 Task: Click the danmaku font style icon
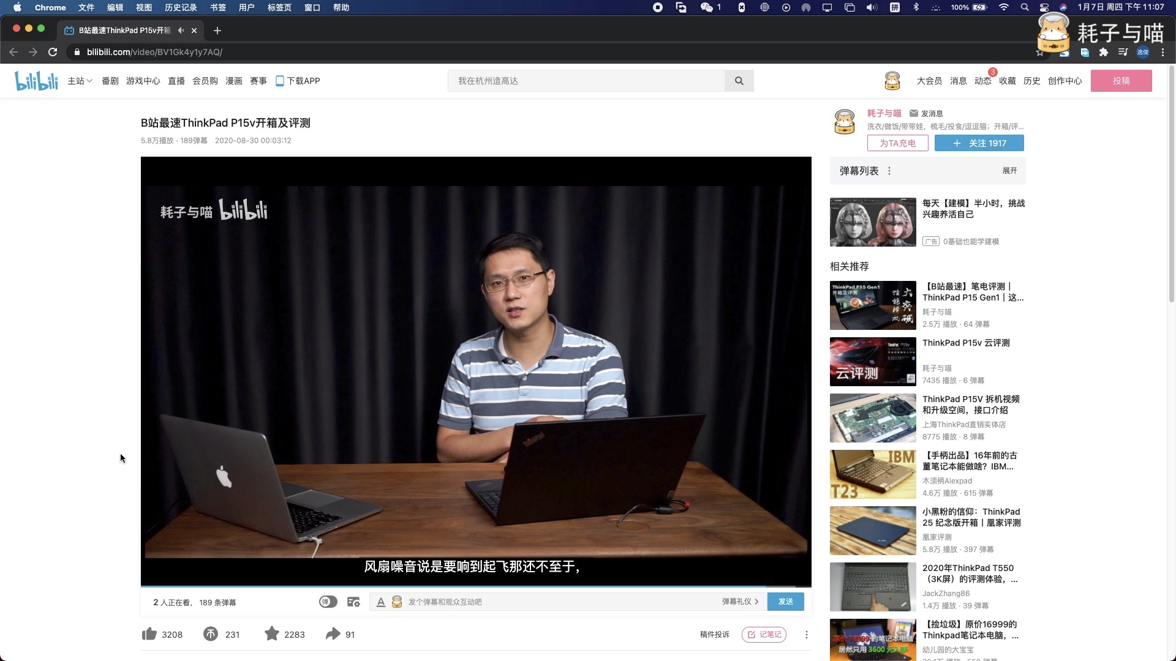380,602
